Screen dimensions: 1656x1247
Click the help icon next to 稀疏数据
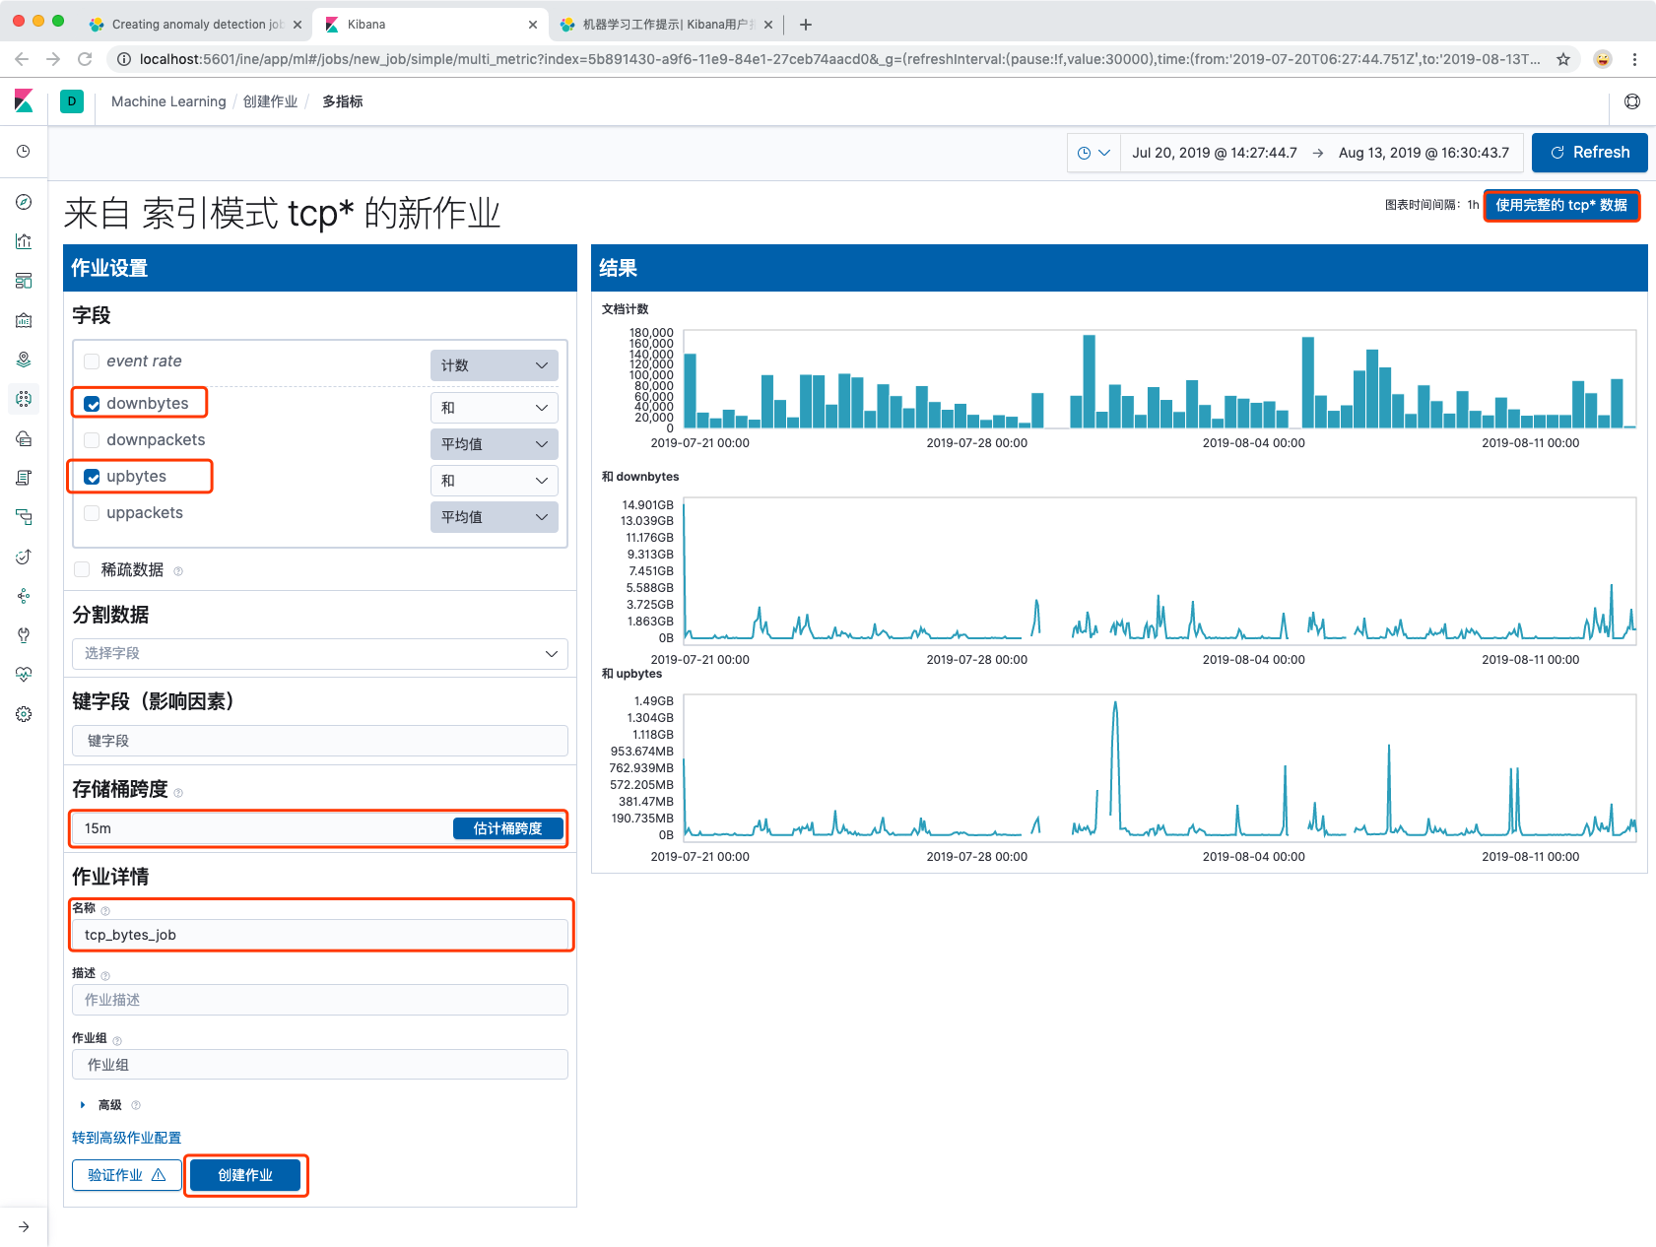pyautogui.click(x=178, y=571)
